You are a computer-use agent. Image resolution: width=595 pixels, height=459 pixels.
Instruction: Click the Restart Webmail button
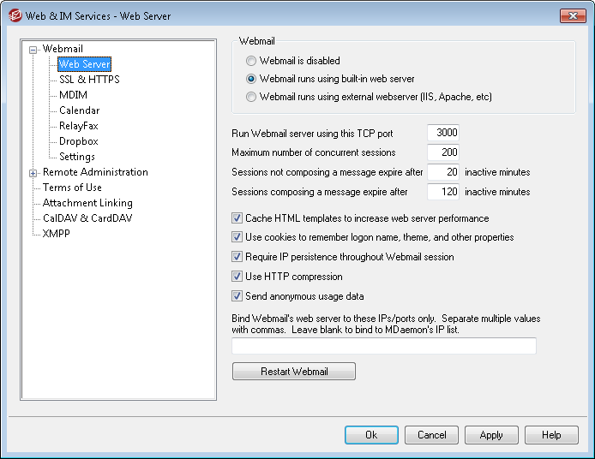click(x=294, y=371)
